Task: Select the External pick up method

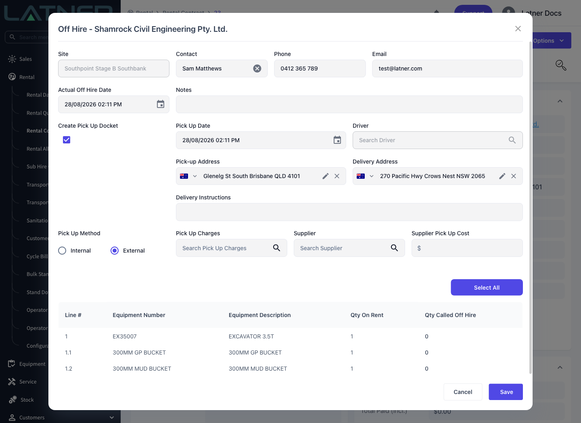Action: 115,251
